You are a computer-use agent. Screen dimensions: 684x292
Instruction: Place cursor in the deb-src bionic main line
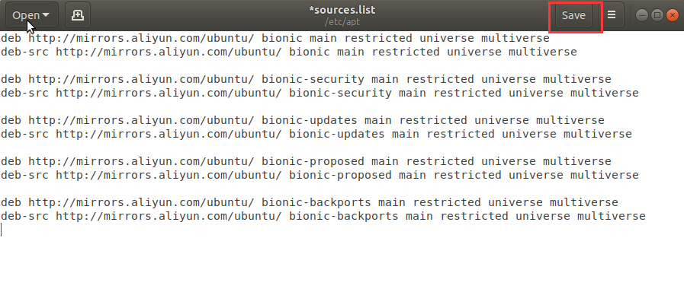click(288, 52)
